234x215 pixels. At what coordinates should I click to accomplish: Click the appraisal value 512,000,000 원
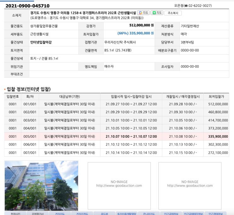click(x=141, y=25)
